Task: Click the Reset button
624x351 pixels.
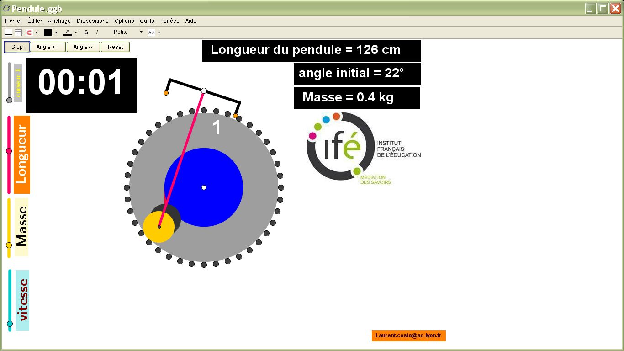Action: click(x=116, y=47)
